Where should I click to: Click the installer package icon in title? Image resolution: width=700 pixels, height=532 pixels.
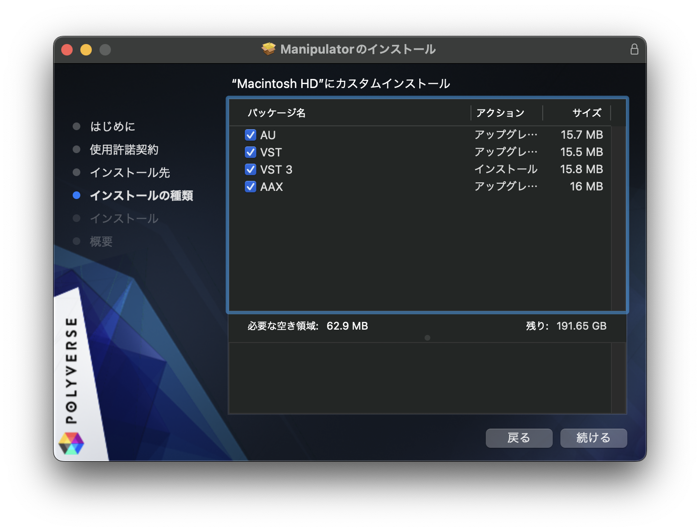[269, 49]
